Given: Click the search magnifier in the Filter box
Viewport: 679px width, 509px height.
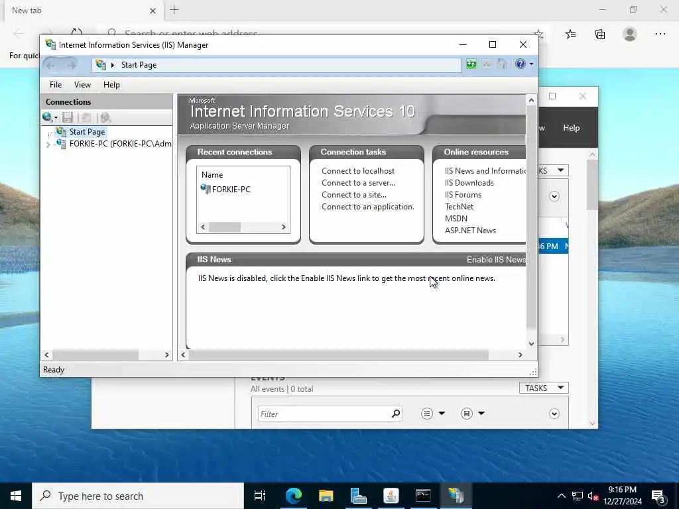Looking at the screenshot, I should click(x=396, y=414).
